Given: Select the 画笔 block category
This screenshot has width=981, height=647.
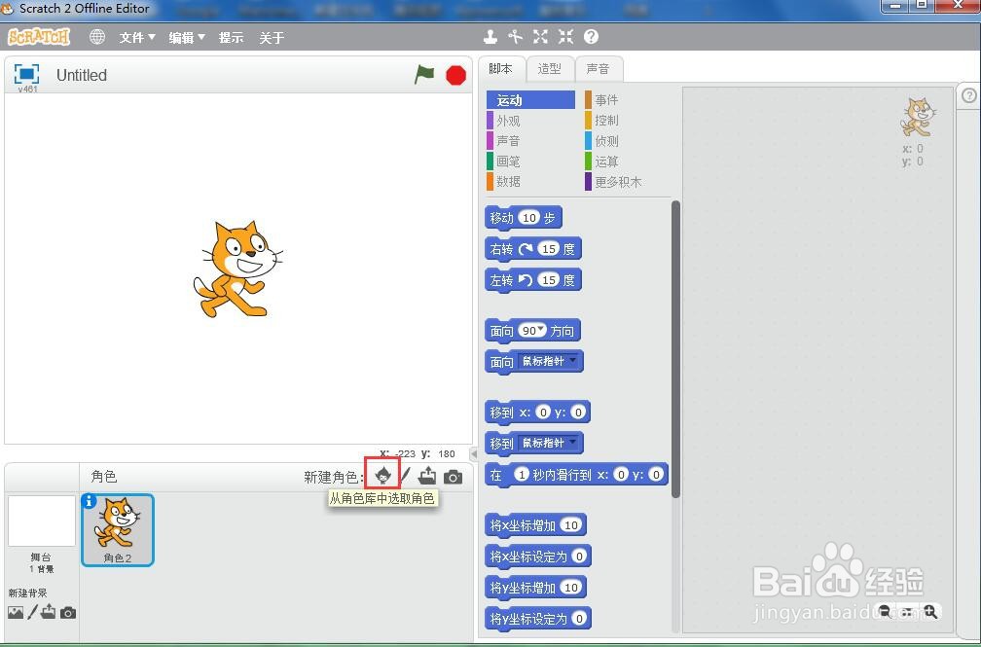Looking at the screenshot, I should (530, 161).
